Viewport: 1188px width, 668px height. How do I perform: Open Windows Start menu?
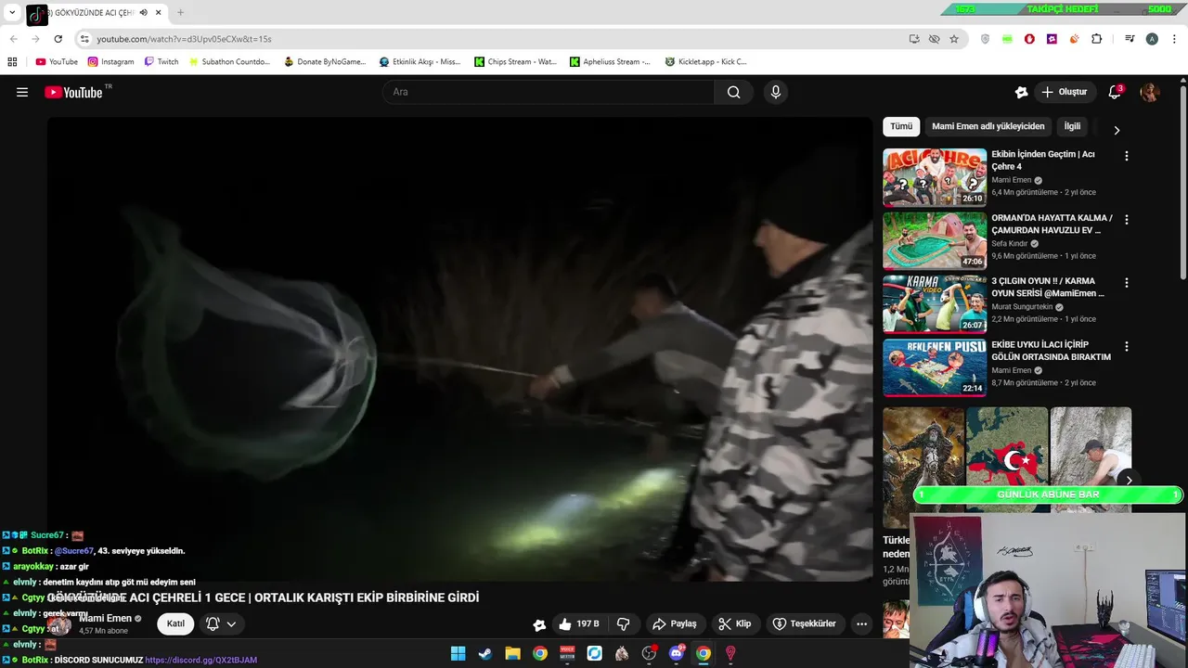point(458,653)
